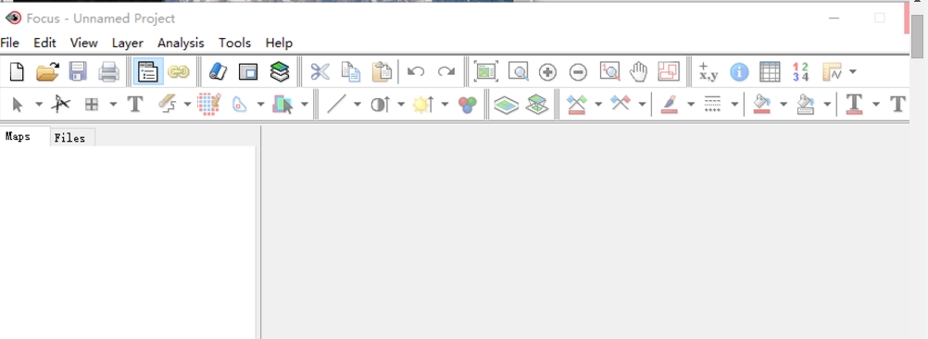Image resolution: width=928 pixels, height=339 pixels.
Task: Expand the selection arrow tool dropdown
Action: pyautogui.click(x=39, y=105)
